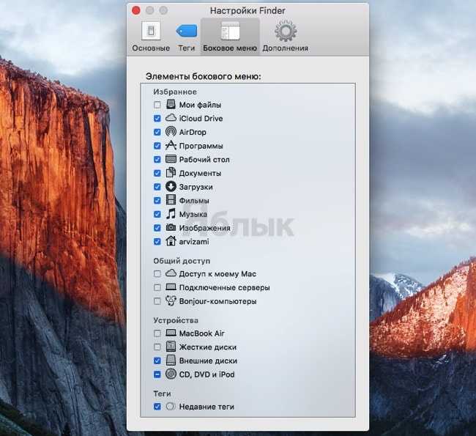Click the Фильмы film strip icon

pyautogui.click(x=171, y=200)
